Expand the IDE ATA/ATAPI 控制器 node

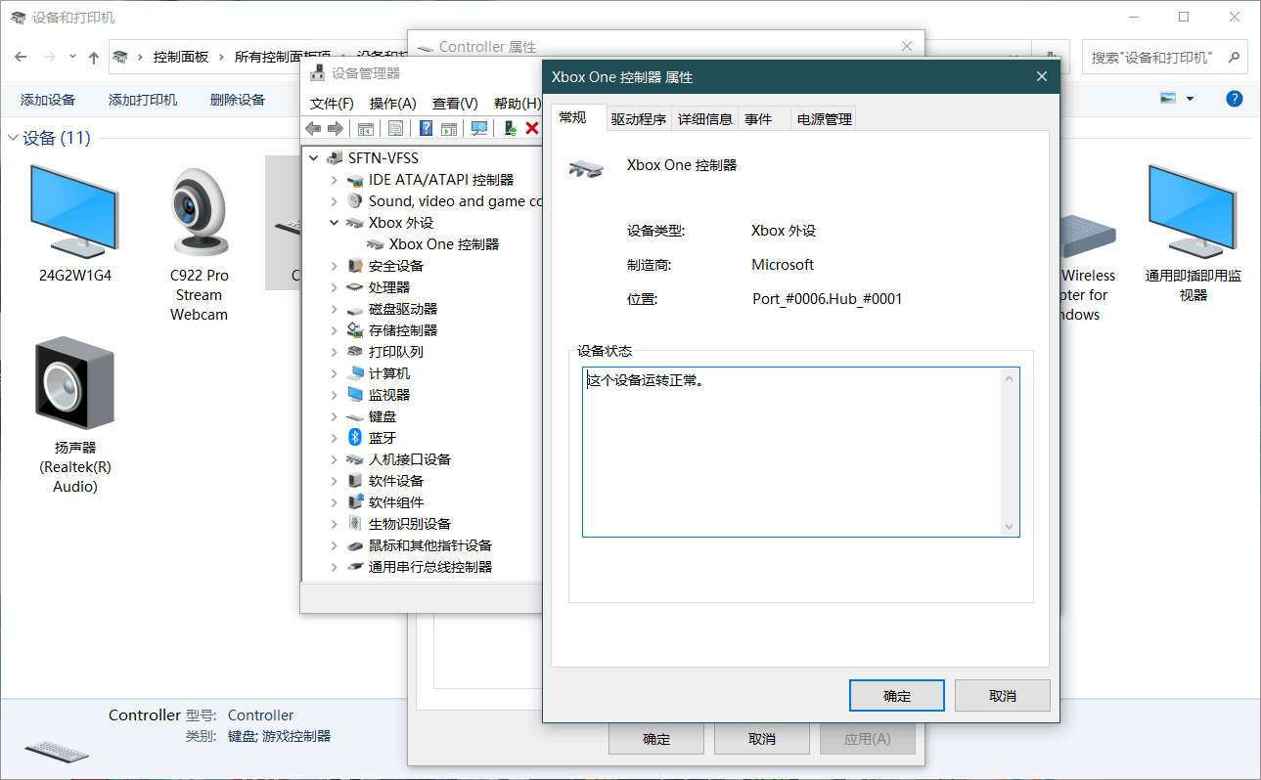(335, 180)
